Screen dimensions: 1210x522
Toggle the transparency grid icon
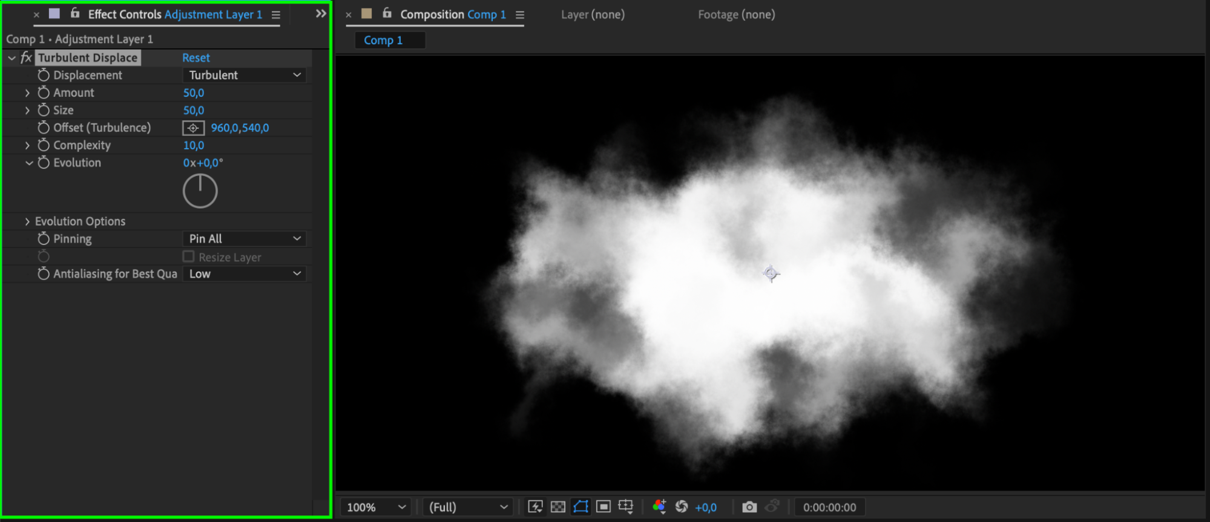click(558, 507)
